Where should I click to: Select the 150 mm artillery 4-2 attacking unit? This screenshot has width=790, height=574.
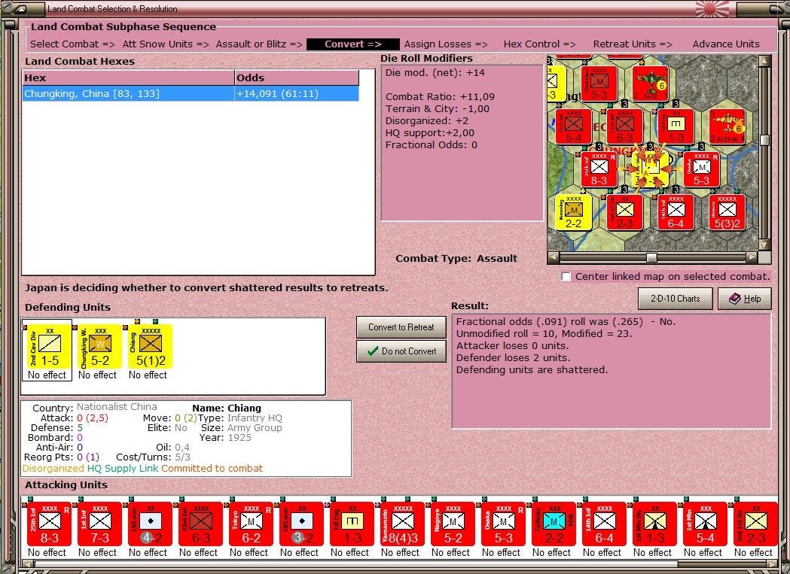pos(150,524)
